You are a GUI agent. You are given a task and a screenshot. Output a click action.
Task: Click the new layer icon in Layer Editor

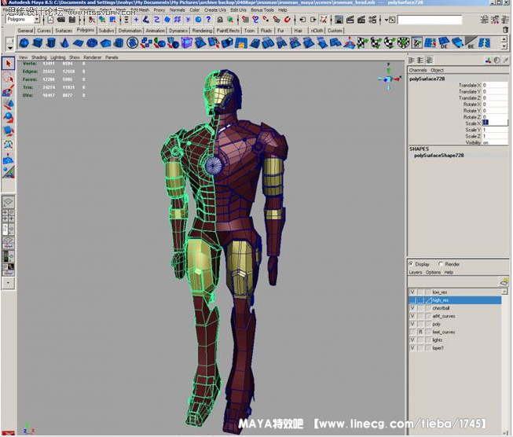tap(504, 281)
